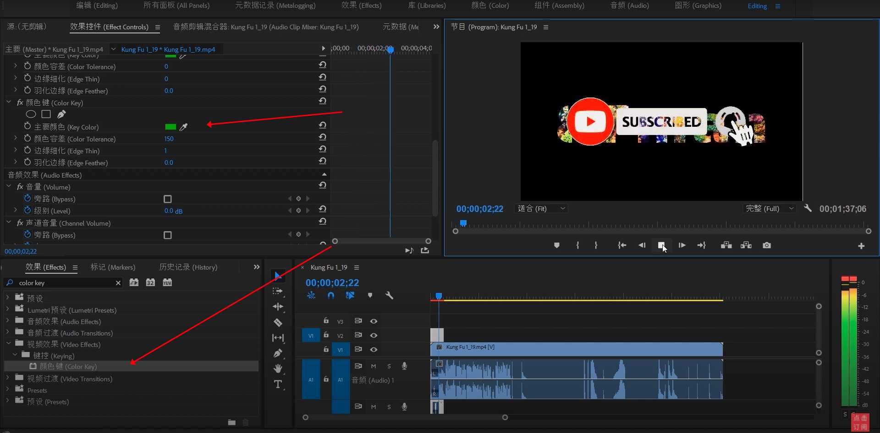The height and width of the screenshot is (433, 880).
Task: Open Program monitor settings wrench
Action: click(x=808, y=208)
